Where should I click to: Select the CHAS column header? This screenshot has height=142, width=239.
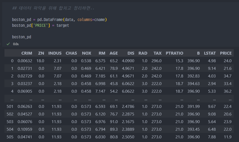[x=71, y=53]
